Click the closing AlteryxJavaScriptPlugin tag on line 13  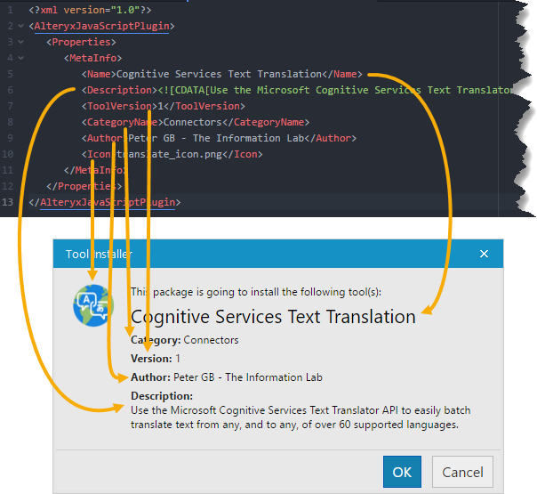point(105,202)
